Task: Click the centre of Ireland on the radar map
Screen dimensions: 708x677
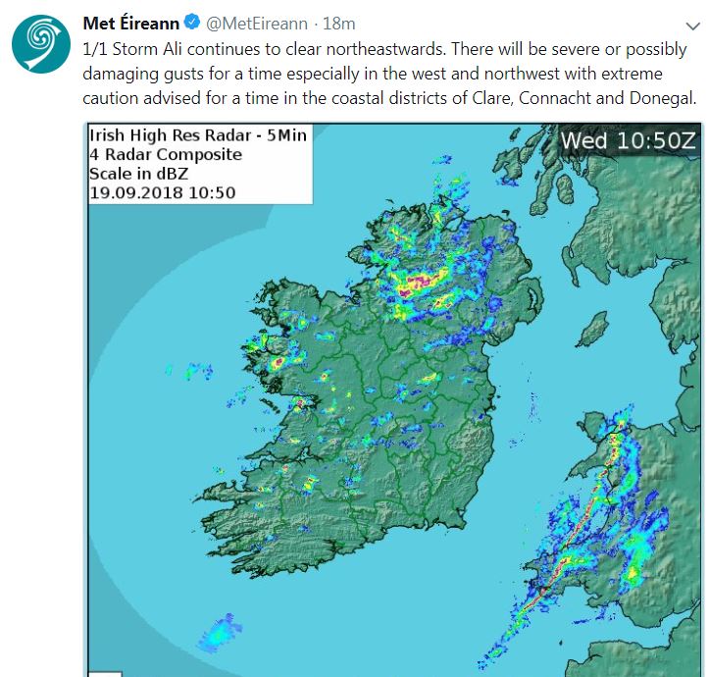Action: (x=392, y=422)
